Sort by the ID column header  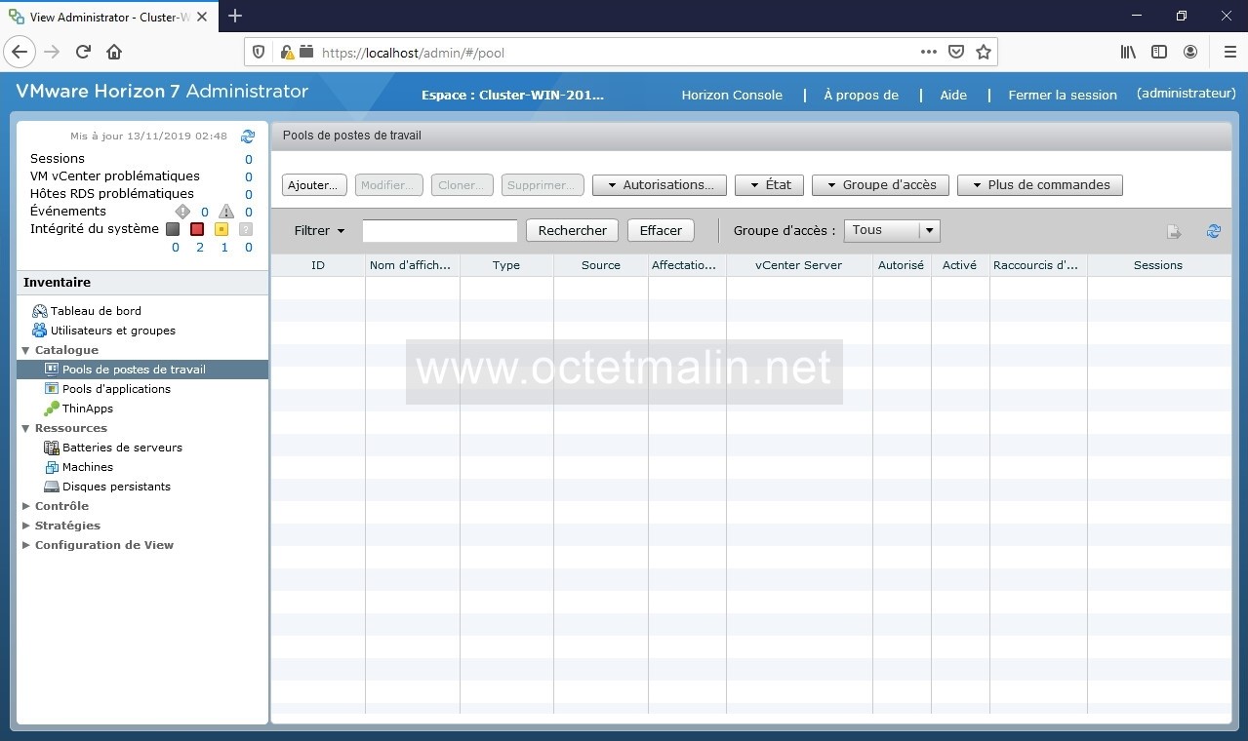tap(318, 265)
